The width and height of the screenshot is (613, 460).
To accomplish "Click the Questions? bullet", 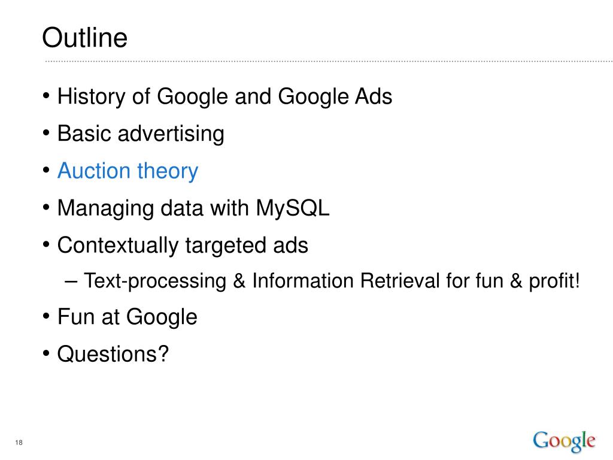I will pyautogui.click(x=113, y=353).
